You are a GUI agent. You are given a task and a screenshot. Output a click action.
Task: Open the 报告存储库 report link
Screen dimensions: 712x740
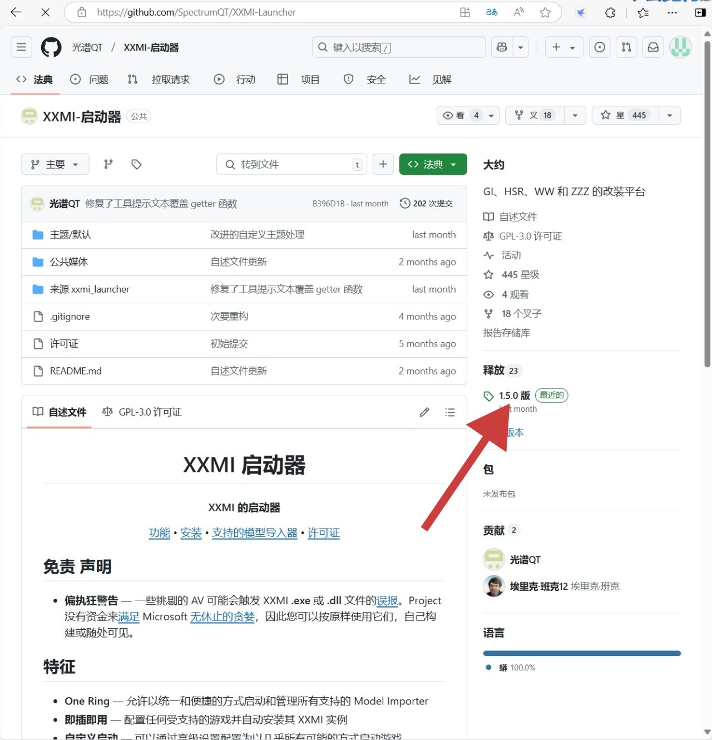click(x=507, y=333)
